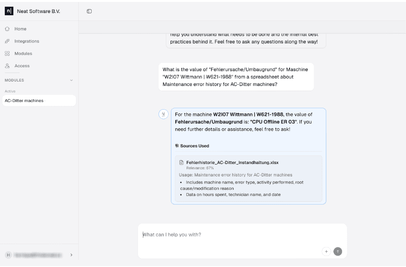Click the user avatar letter H

(8, 255)
